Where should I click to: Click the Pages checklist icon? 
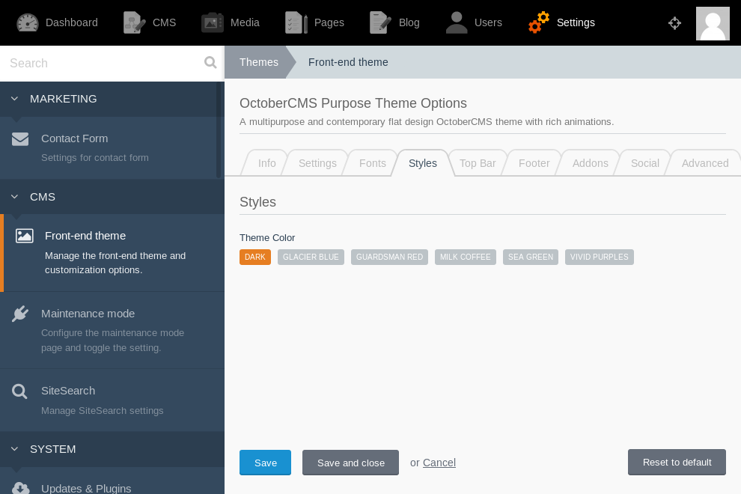[296, 22]
